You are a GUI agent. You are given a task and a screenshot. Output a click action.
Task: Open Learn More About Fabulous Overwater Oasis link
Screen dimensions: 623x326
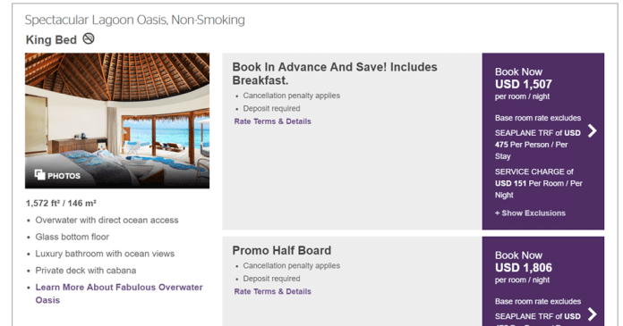point(119,294)
